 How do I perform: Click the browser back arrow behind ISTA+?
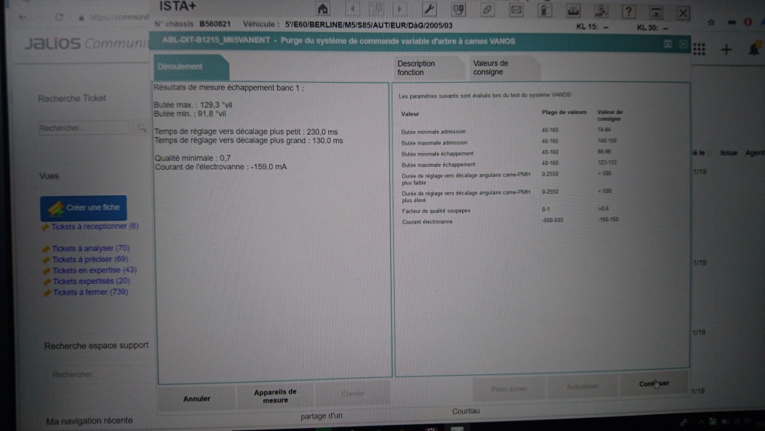point(22,17)
